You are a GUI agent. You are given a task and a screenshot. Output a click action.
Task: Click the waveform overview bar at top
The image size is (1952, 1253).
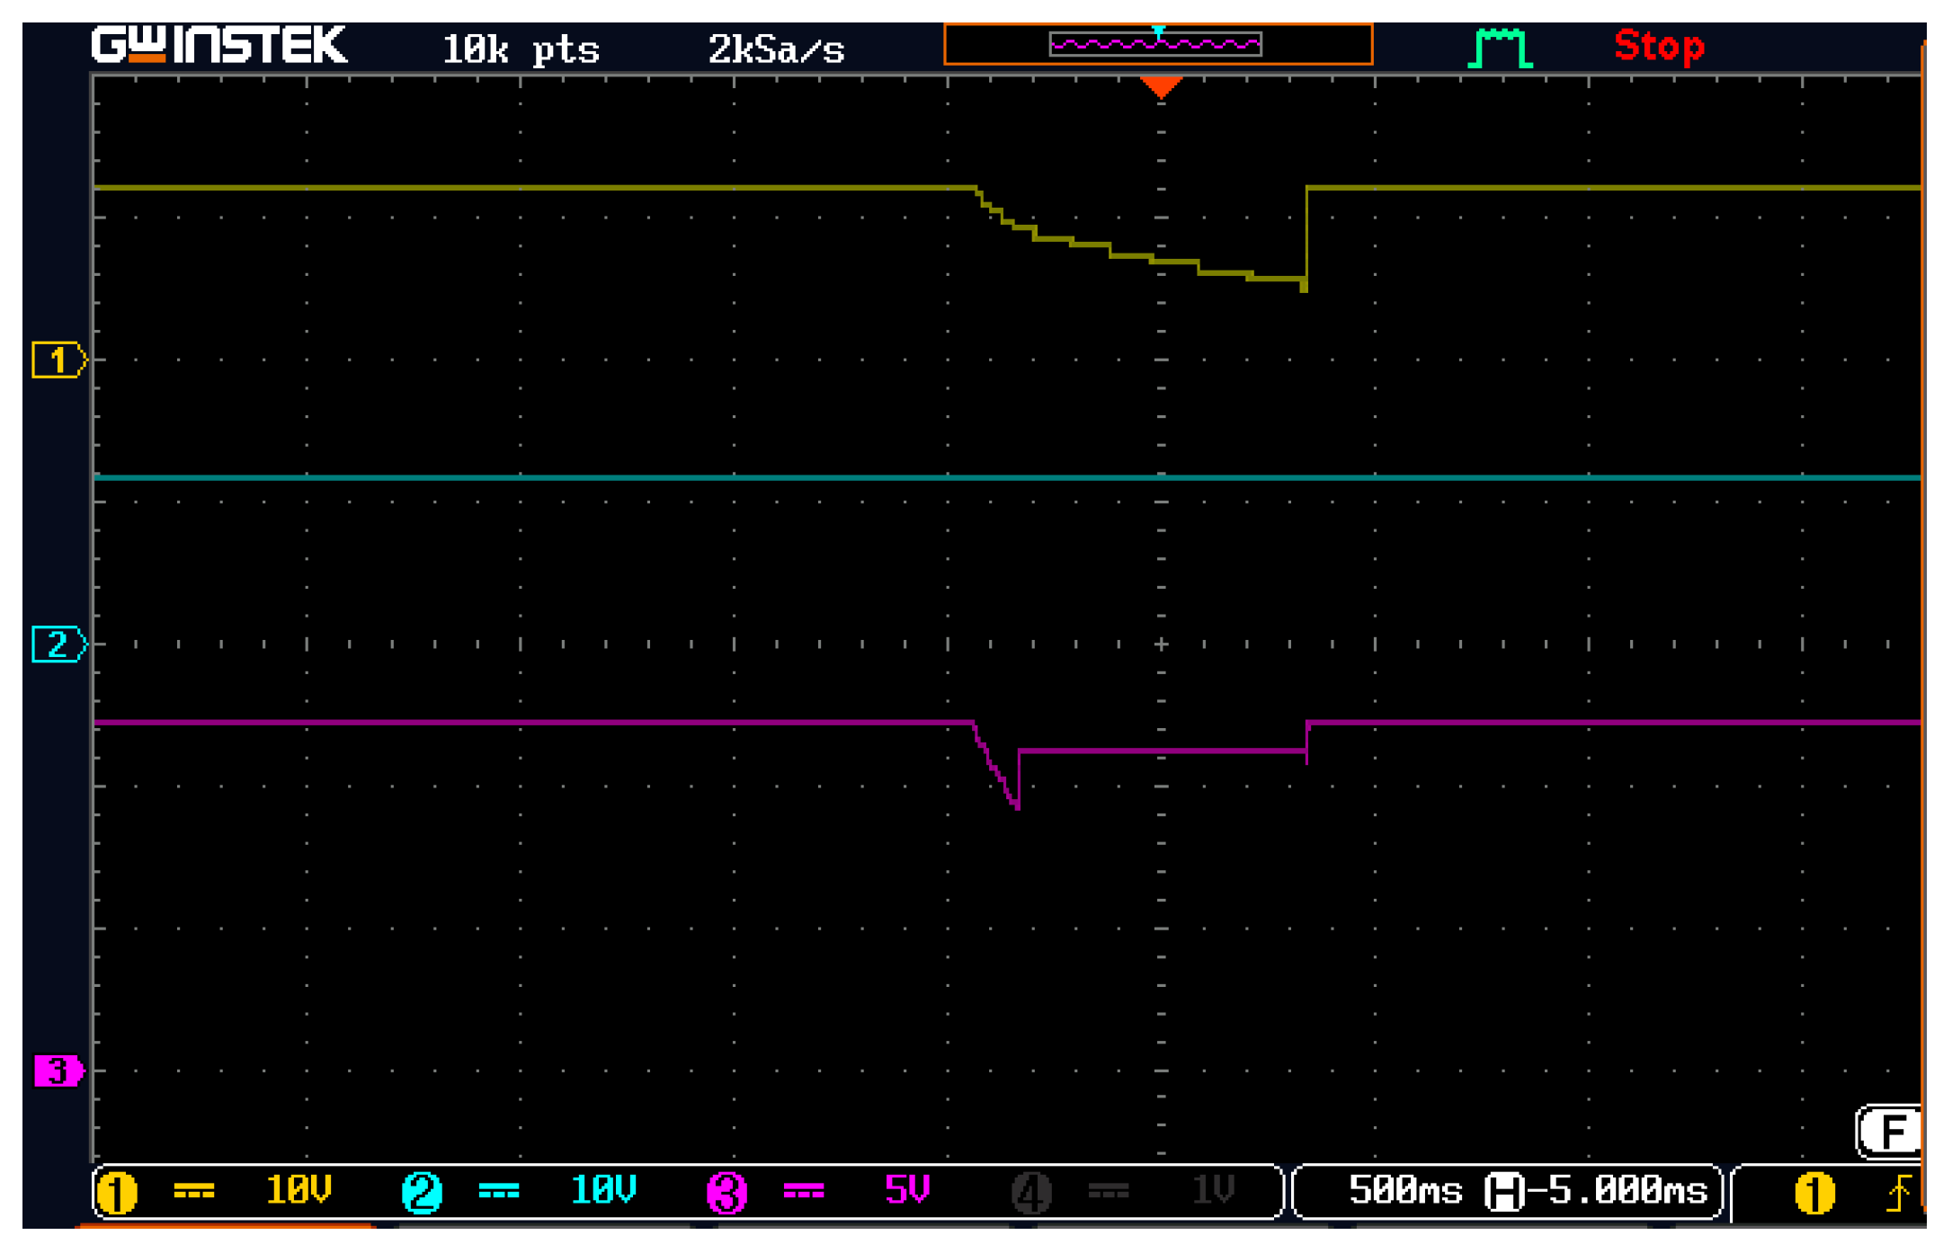click(1157, 44)
